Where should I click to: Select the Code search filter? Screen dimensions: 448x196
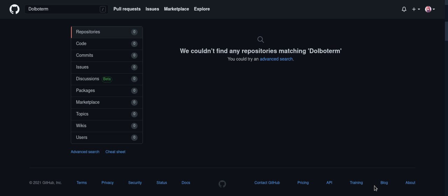[107, 44]
